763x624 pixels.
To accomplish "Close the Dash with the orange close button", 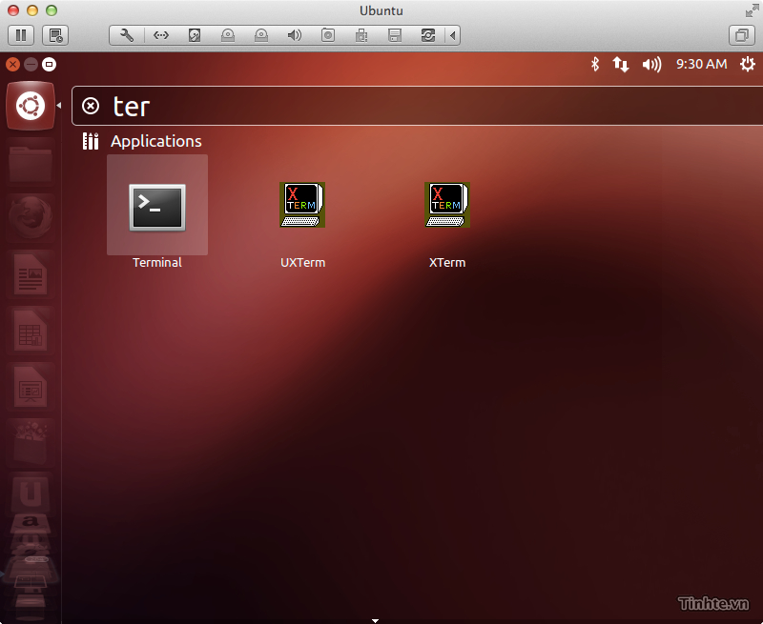I will (13, 64).
